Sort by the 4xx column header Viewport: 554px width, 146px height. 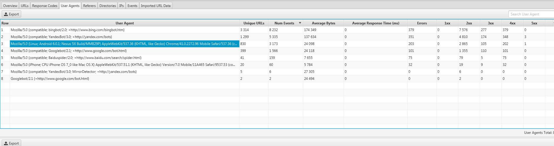[513, 23]
